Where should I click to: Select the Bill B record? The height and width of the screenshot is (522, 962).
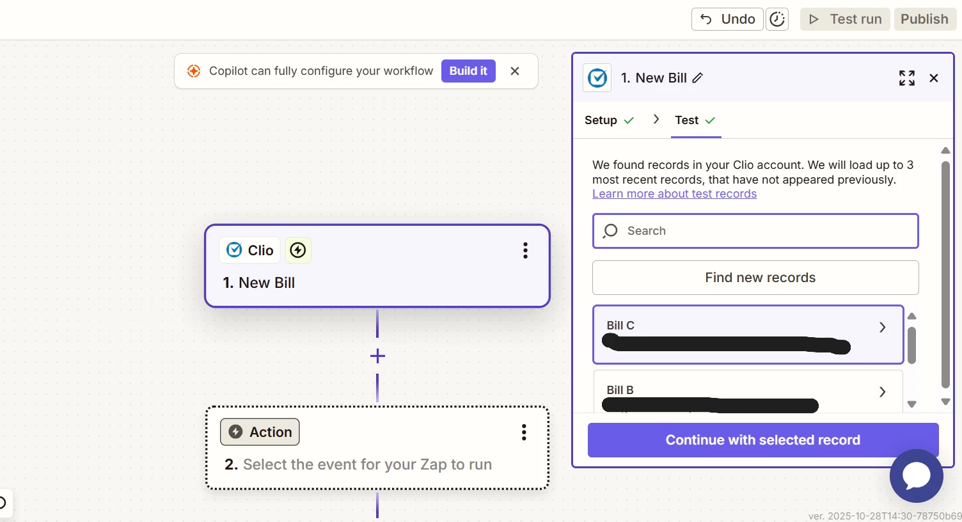[748, 391]
